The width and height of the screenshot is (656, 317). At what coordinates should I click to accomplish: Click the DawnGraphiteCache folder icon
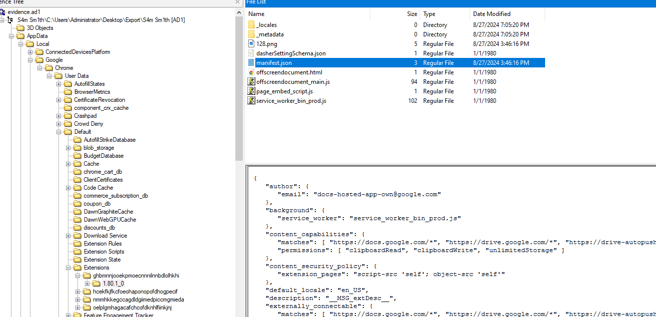pyautogui.click(x=77, y=212)
